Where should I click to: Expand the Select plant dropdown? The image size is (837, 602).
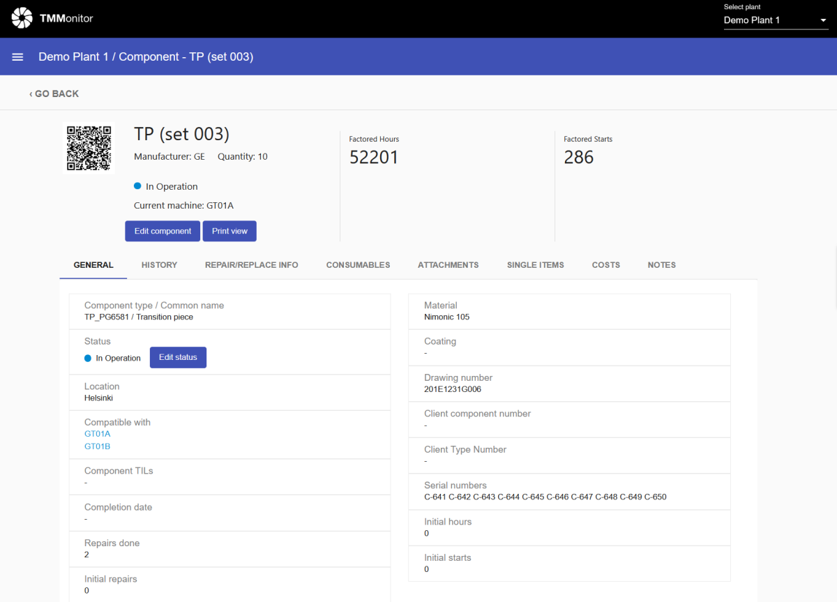774,20
